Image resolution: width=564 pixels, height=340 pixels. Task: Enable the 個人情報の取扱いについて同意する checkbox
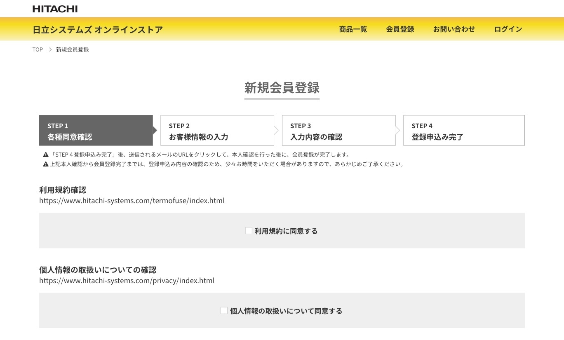point(224,310)
